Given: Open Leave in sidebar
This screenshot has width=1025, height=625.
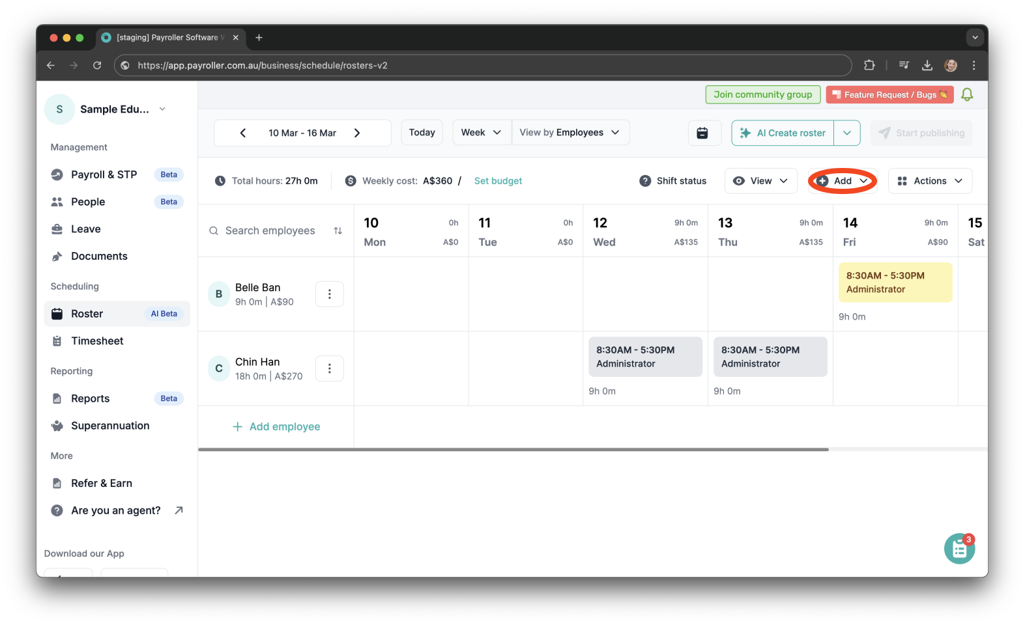Looking at the screenshot, I should click(117, 229).
